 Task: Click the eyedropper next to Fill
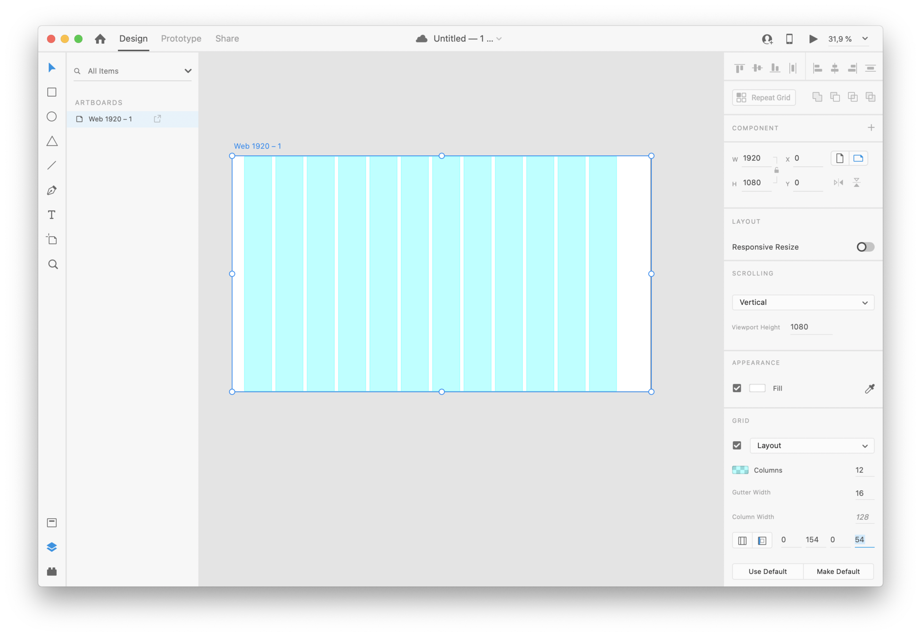[x=870, y=388]
